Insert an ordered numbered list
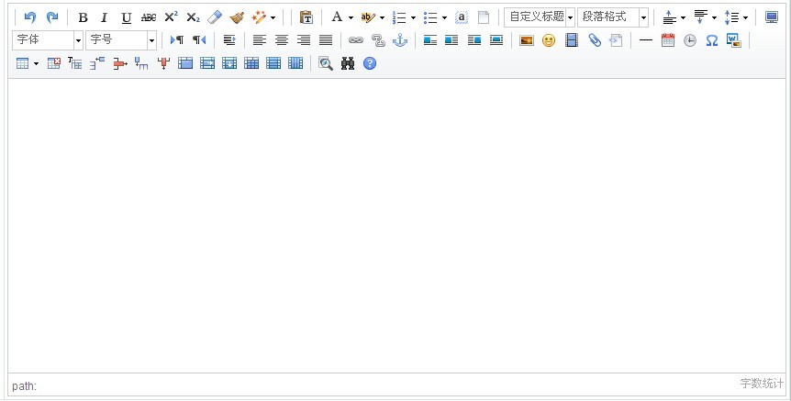The width and height of the screenshot is (791, 401). click(x=399, y=17)
